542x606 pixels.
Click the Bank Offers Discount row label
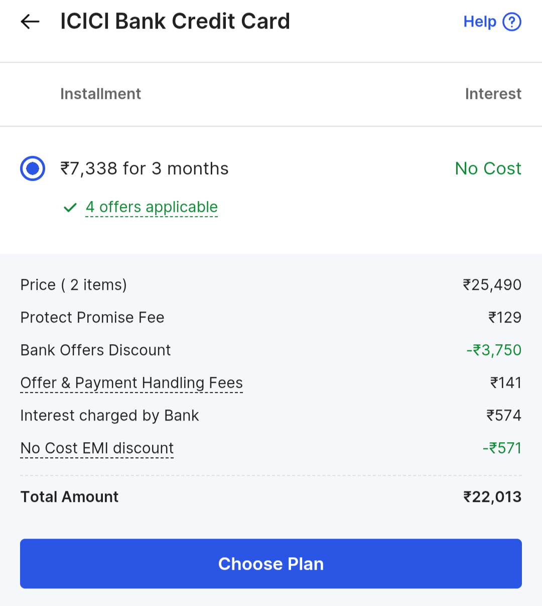[95, 350]
